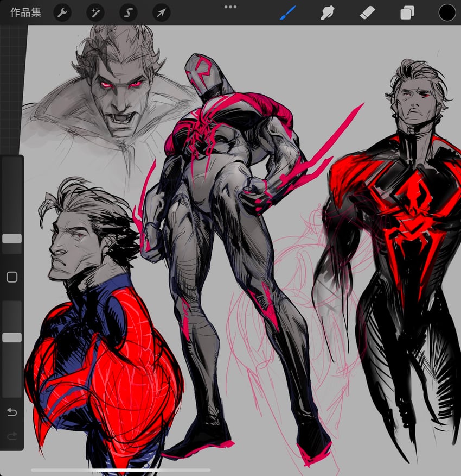461x476 pixels.
Task: Activate the Transform arrow tool
Action: pos(161,12)
